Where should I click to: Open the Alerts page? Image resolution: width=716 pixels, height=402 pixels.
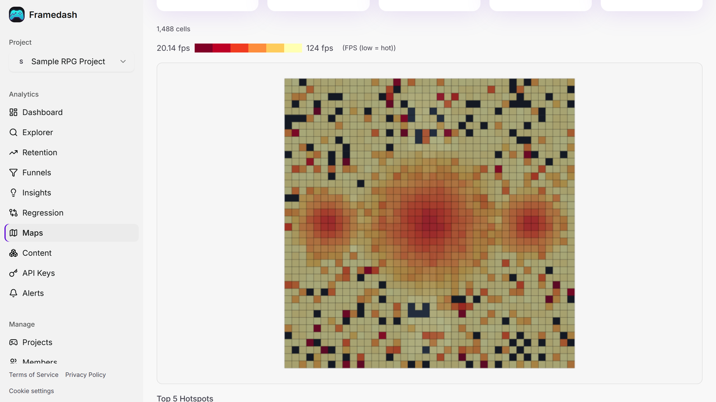(72, 293)
